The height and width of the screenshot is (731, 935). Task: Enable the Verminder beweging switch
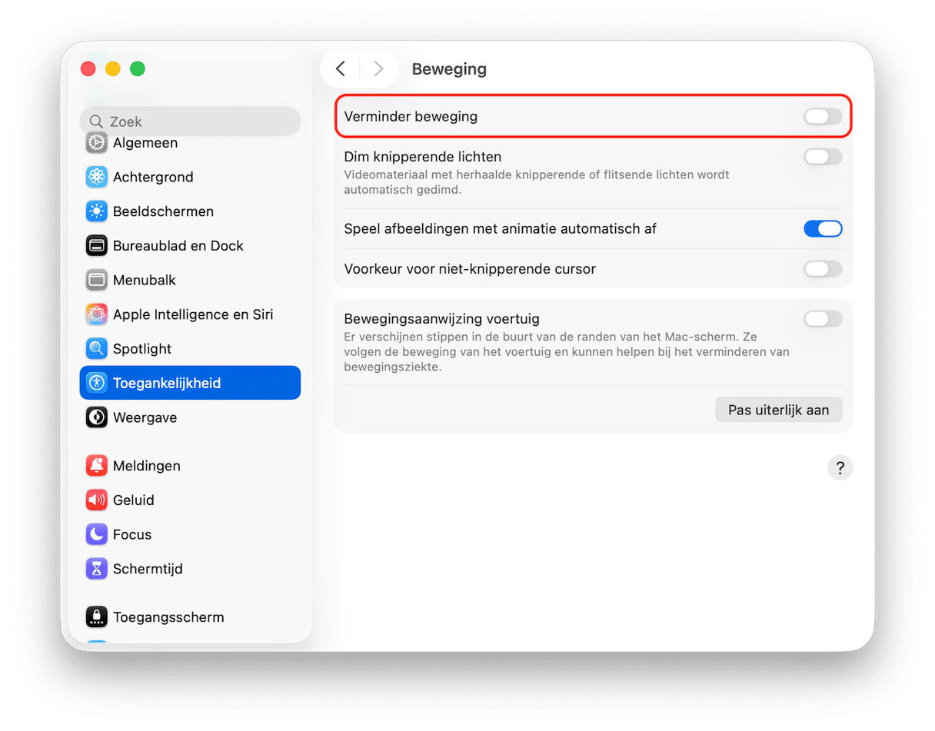(x=823, y=117)
